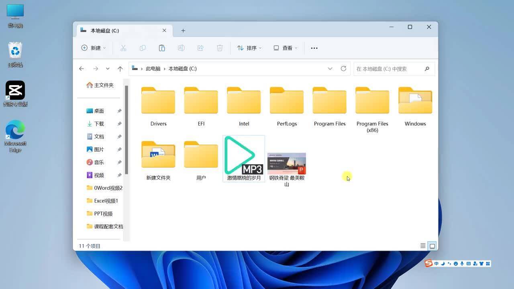
Task: Expand the 排序 (Sort) dropdown
Action: [249, 48]
